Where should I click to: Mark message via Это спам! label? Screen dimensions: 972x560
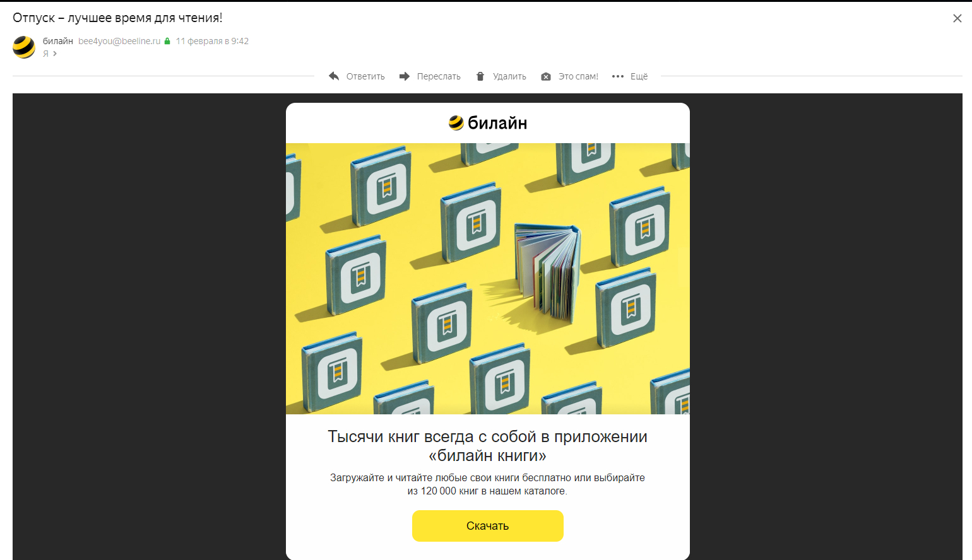(x=578, y=76)
